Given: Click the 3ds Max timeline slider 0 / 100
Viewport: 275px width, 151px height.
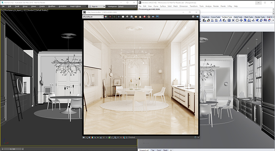Looking at the screenshot, I should 12,149.
